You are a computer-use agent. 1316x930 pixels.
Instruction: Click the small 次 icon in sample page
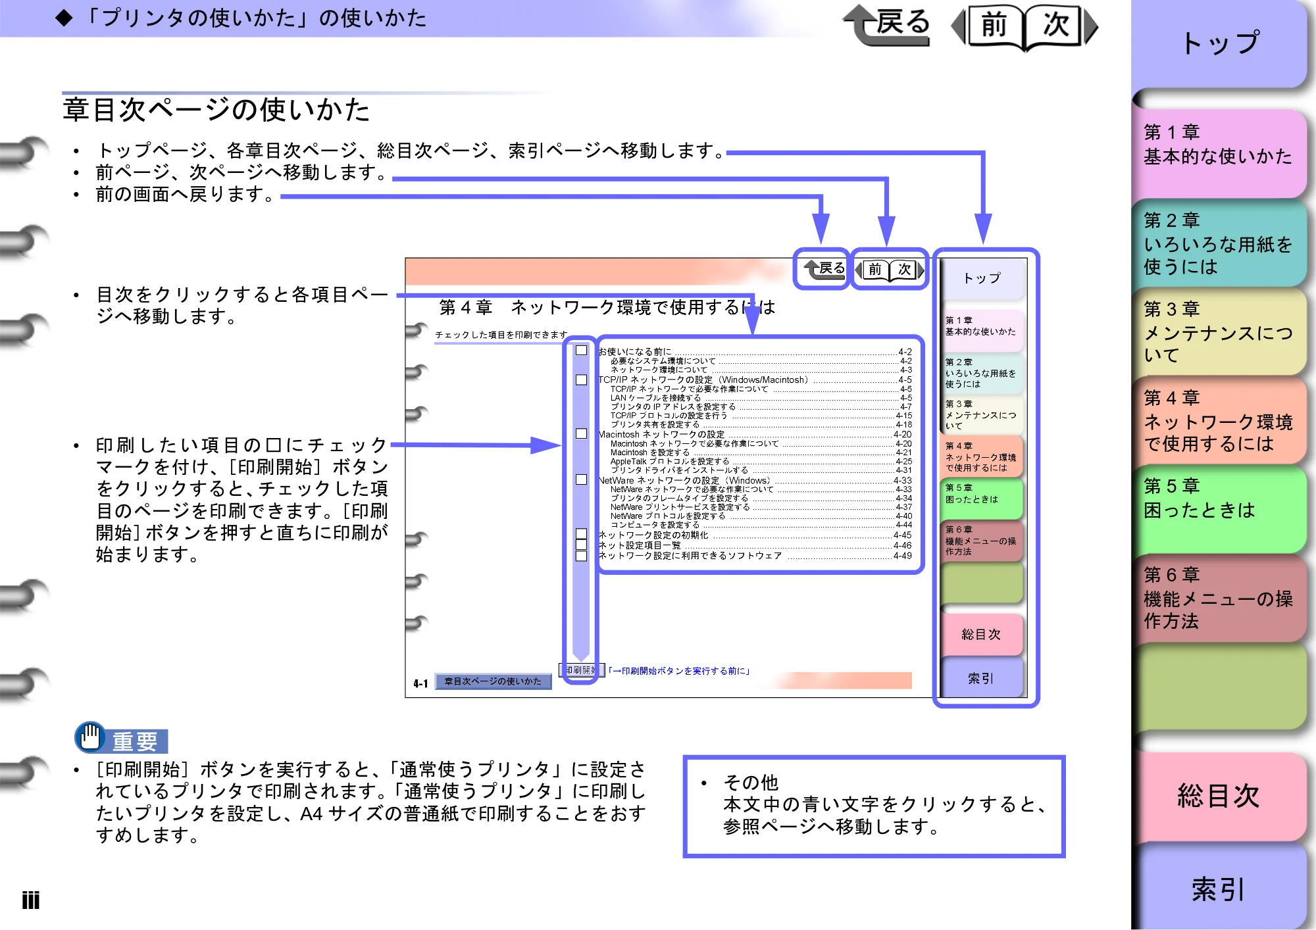point(907,269)
